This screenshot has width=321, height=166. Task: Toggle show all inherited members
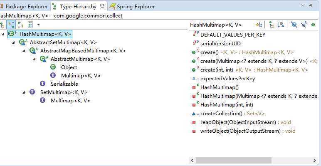tap(272, 25)
